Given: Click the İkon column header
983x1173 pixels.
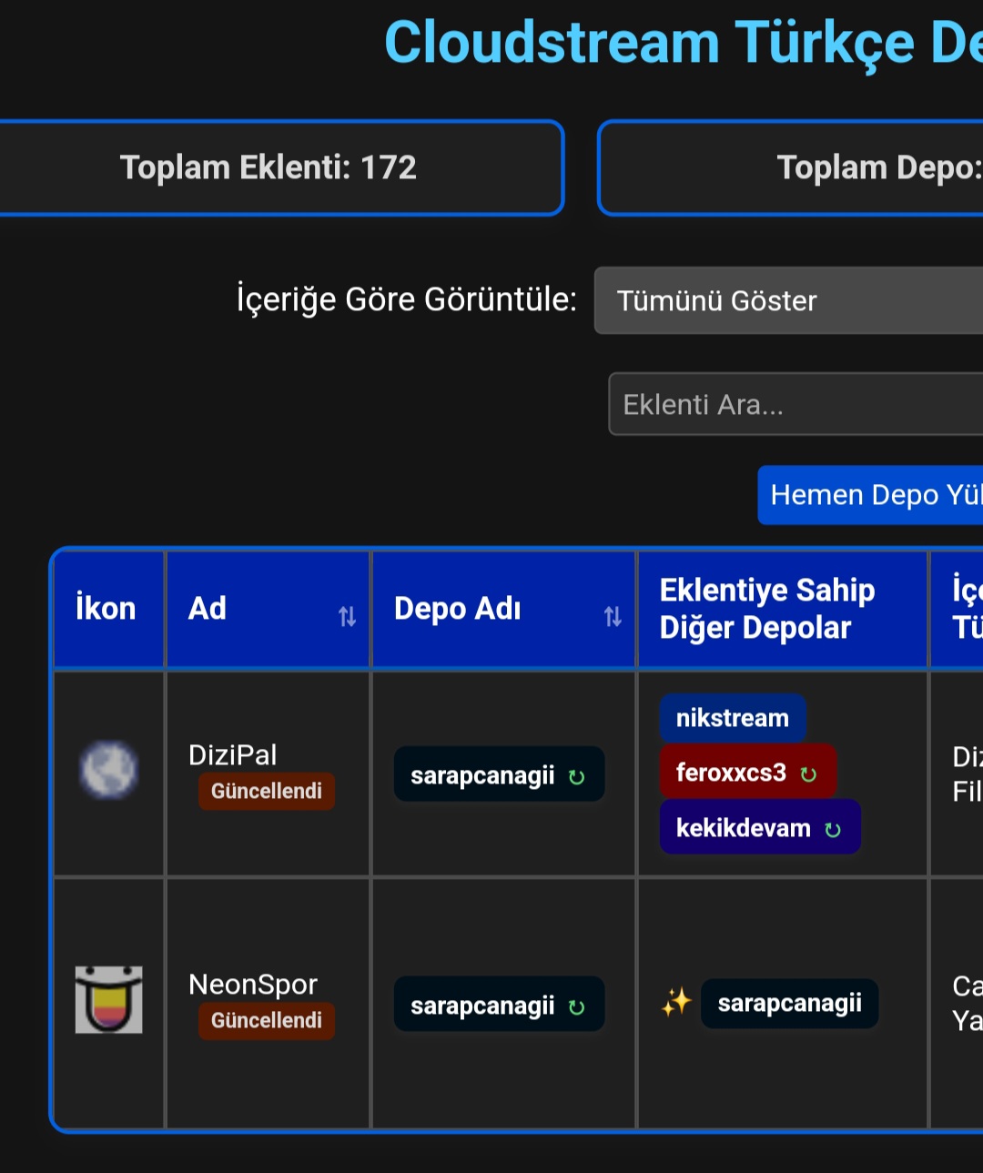Looking at the screenshot, I should (x=109, y=610).
